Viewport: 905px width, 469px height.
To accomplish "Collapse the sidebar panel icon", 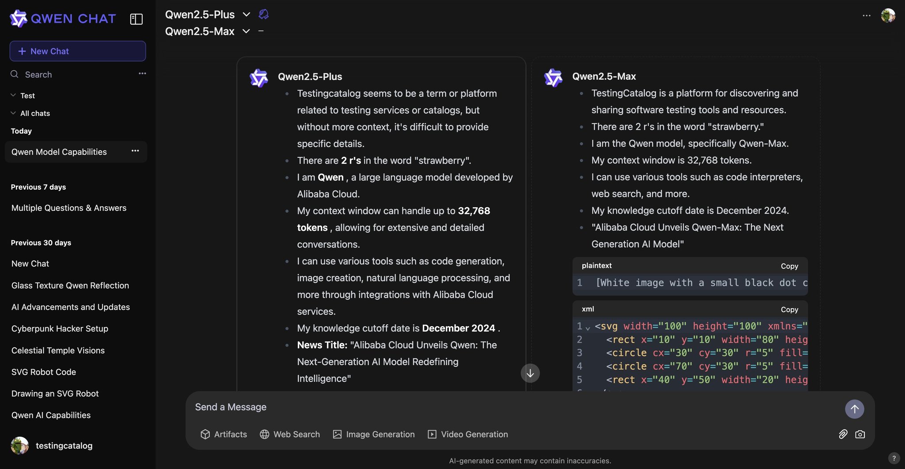I will 136,19.
